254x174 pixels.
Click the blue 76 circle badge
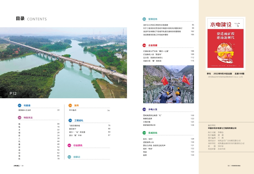(70, 120)
